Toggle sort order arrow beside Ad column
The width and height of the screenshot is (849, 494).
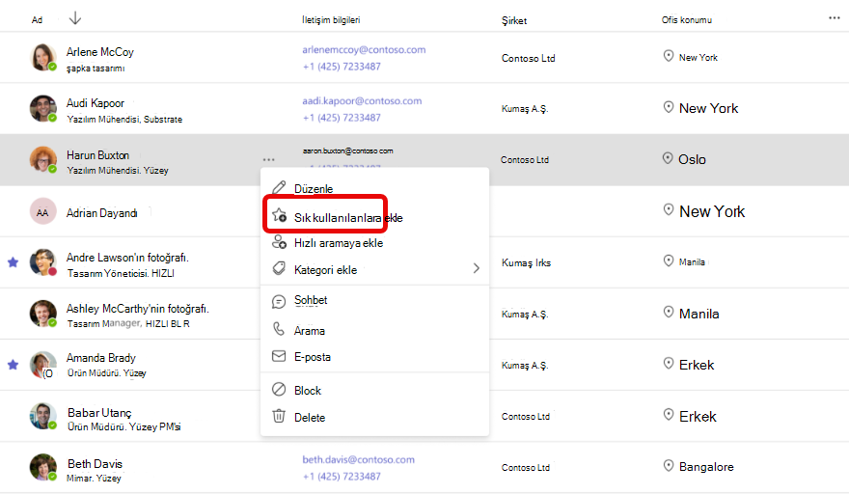click(x=75, y=18)
